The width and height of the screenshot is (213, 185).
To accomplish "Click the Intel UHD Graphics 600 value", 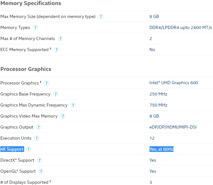I will 174,83.
